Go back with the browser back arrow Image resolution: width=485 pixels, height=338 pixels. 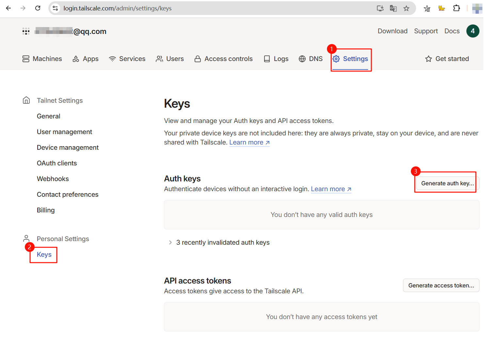pos(8,8)
